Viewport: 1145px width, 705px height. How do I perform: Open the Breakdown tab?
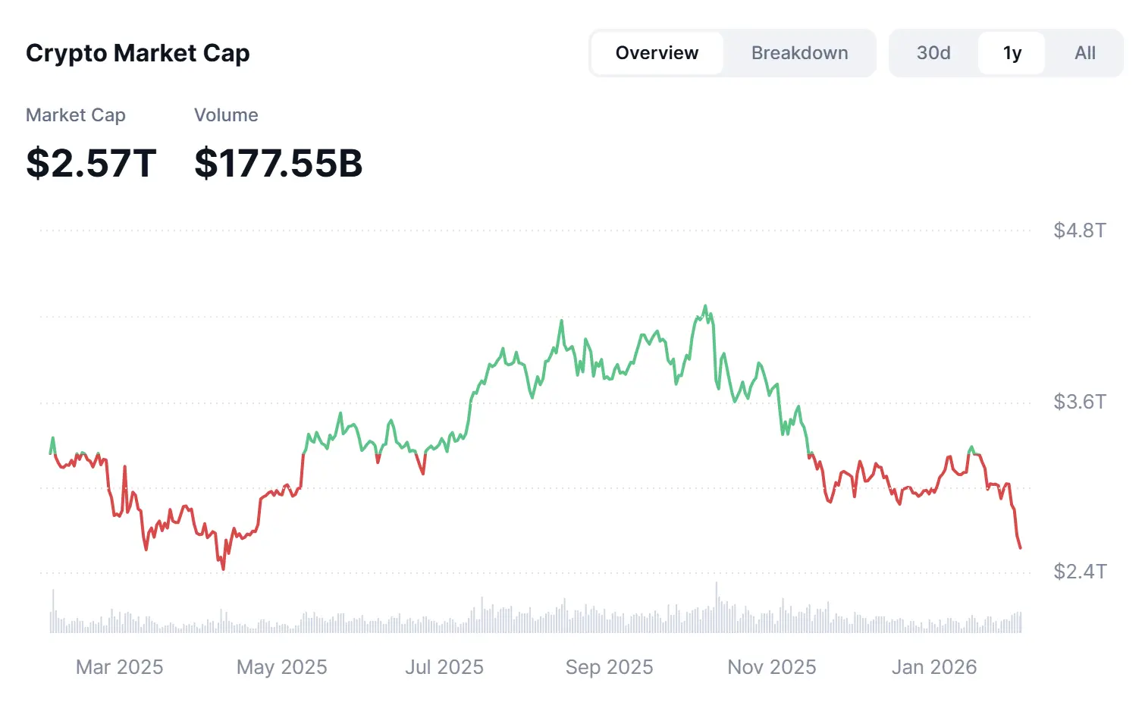point(799,53)
